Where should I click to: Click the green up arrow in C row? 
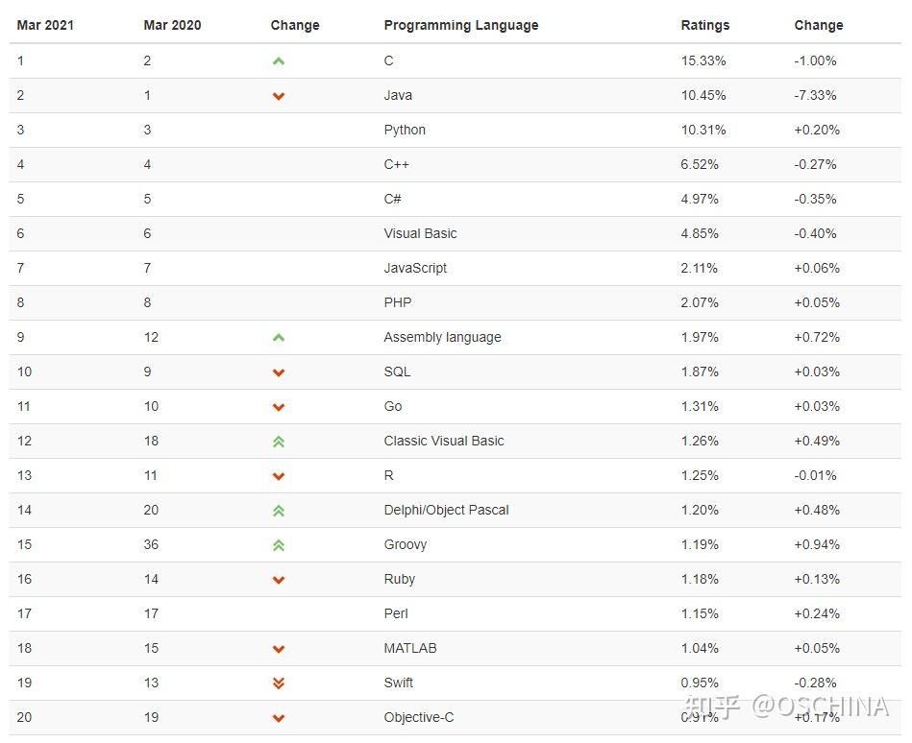coord(279,61)
